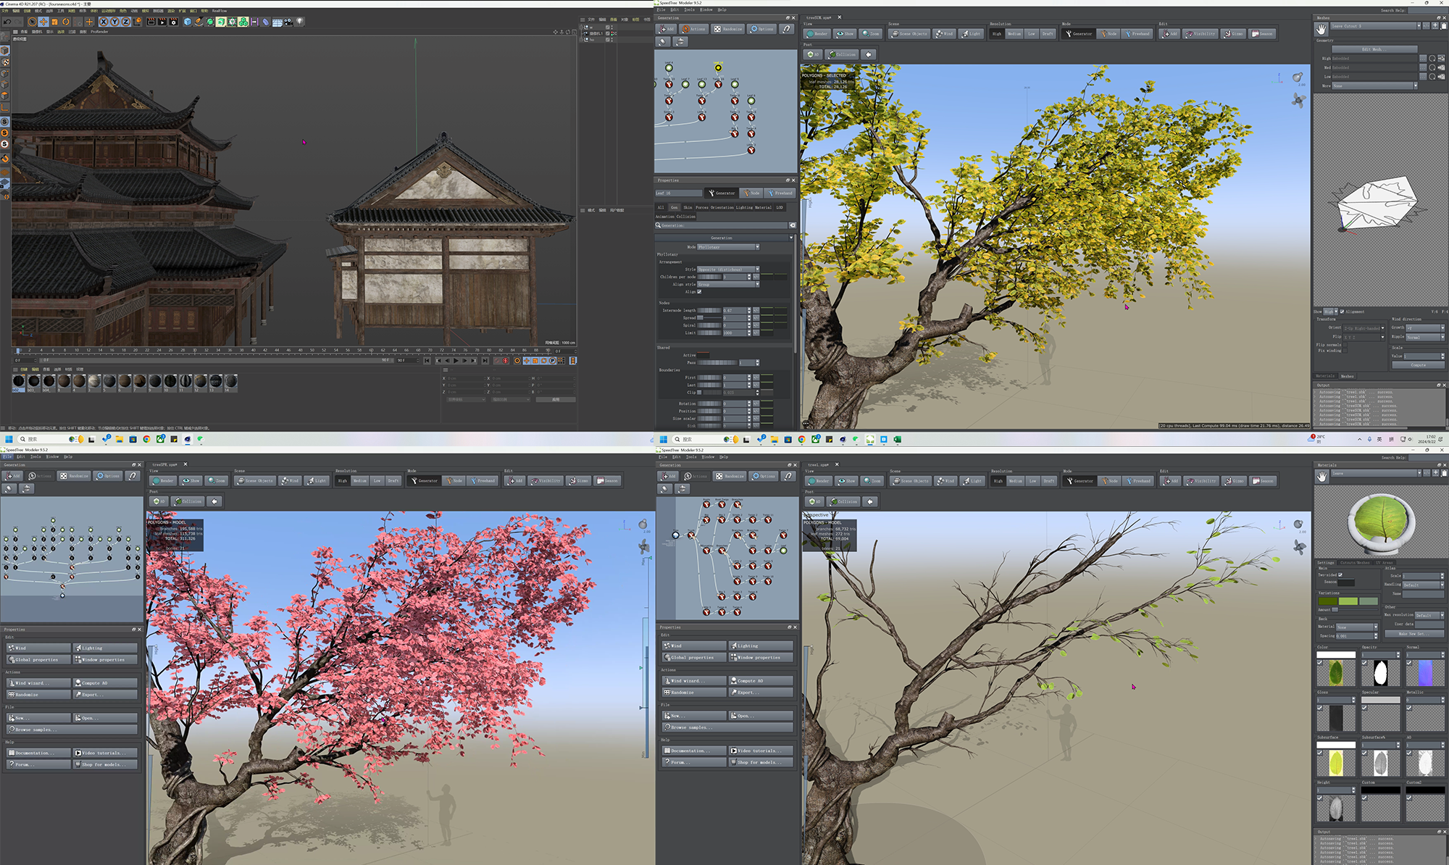
Task: Switch to Node mode in treeSPR.spm window
Action: point(454,480)
